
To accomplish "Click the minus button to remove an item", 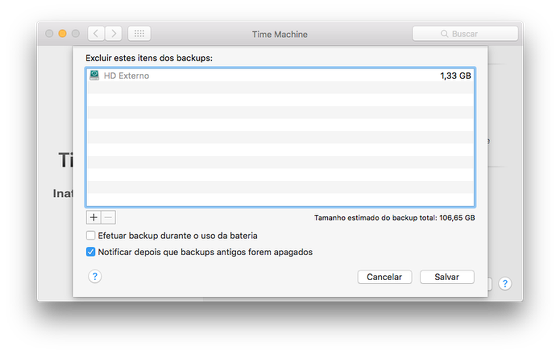I will pyautogui.click(x=109, y=217).
